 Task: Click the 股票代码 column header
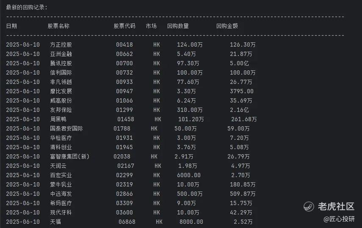coord(124,26)
